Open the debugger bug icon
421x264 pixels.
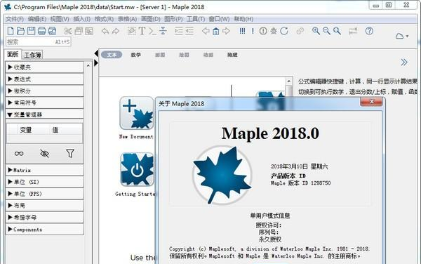pyautogui.click(x=274, y=31)
